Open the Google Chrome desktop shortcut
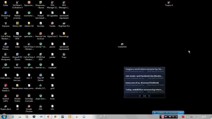Image resolution: width=212 pixels, height=119 pixels. 29,108
